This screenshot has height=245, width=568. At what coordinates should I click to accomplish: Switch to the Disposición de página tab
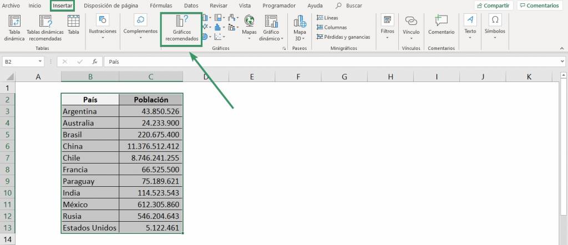(x=111, y=6)
